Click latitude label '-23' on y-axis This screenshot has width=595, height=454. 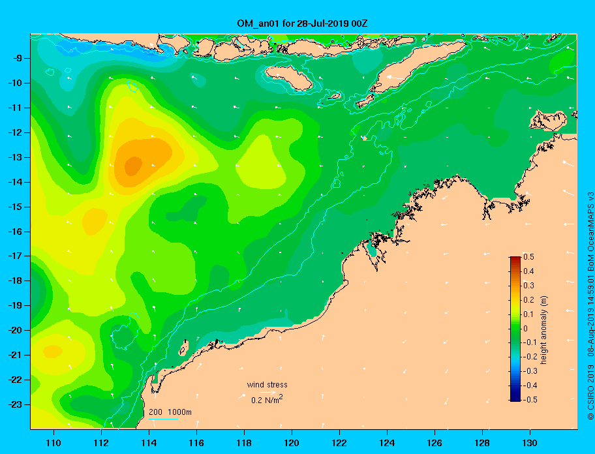(15, 404)
